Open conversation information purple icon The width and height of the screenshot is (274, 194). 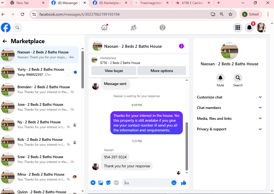coord(181,46)
